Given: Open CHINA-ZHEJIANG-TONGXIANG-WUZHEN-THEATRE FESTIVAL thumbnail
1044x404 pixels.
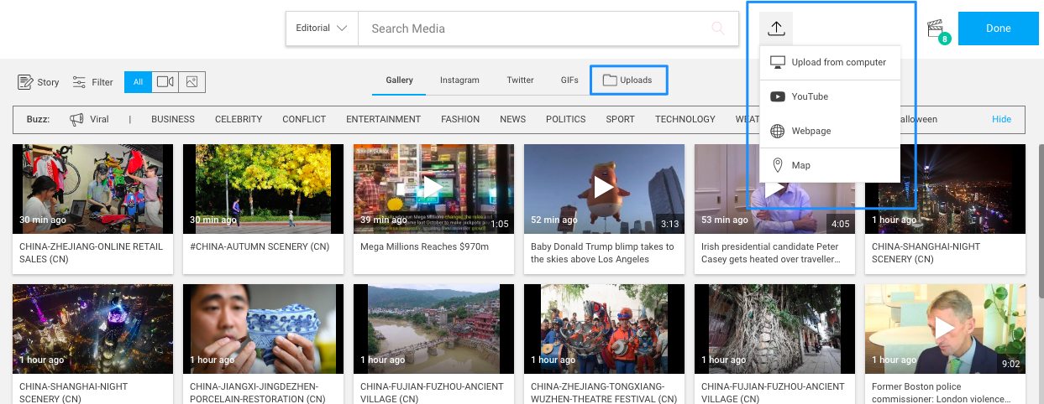Looking at the screenshot, I should pyautogui.click(x=605, y=329).
